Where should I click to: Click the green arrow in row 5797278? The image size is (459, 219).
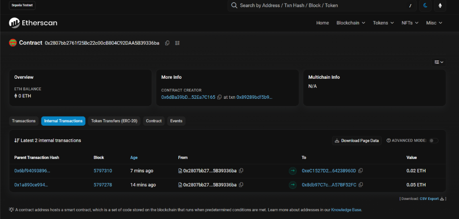coord(293,185)
